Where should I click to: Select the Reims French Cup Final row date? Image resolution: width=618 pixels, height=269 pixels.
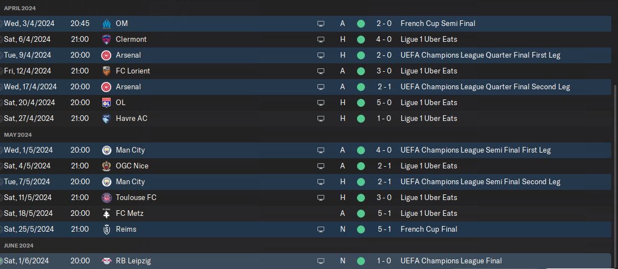point(28,229)
